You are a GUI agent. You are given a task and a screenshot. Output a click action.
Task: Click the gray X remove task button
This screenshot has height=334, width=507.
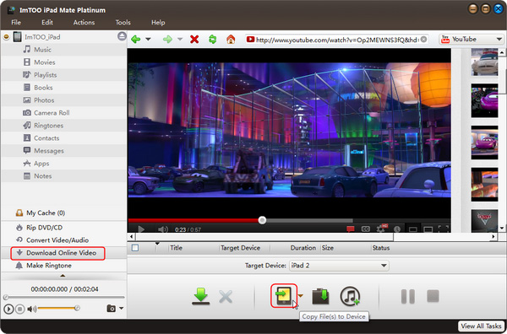226,296
